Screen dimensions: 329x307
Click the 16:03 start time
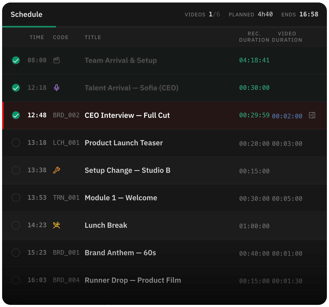click(x=37, y=280)
